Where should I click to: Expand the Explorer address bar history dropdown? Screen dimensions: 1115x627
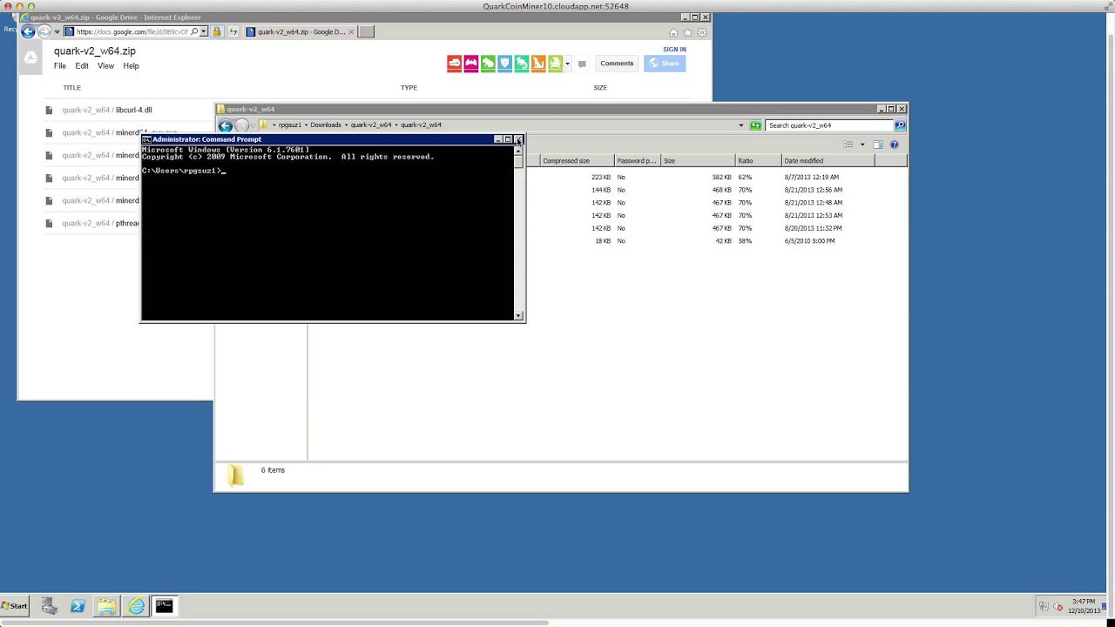click(x=741, y=125)
